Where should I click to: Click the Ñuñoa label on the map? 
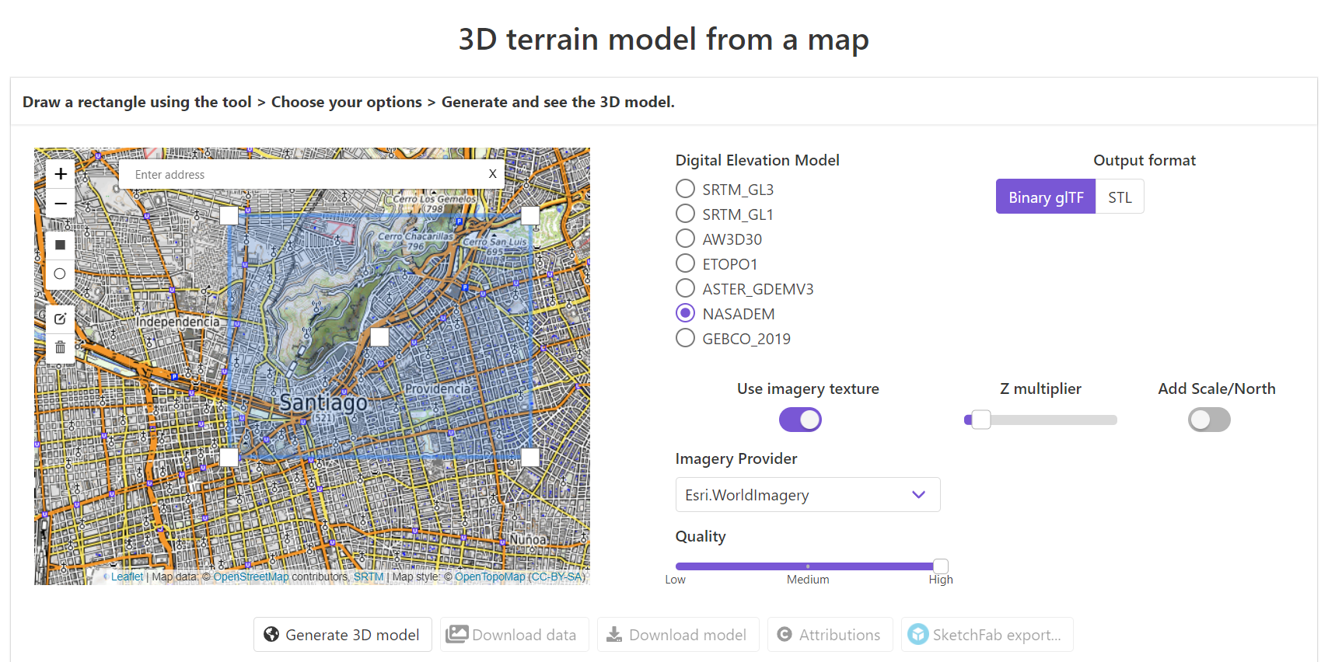tap(529, 538)
